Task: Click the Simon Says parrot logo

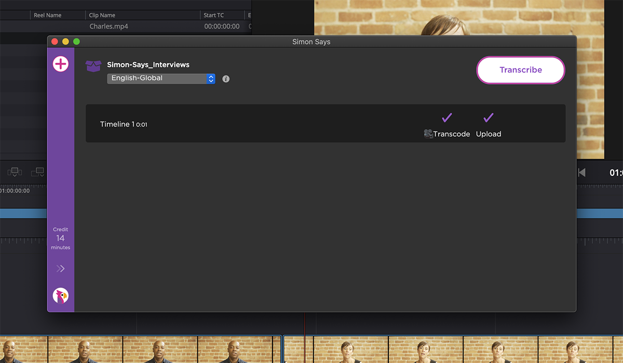Action: point(60,296)
